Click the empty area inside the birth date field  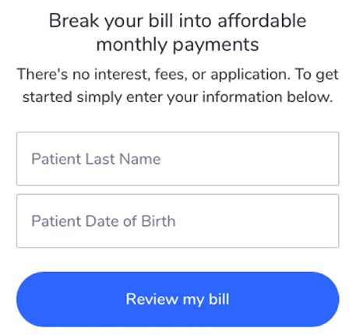click(257, 220)
